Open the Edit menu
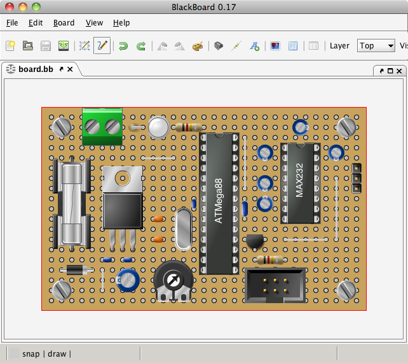The image size is (408, 363). (36, 23)
